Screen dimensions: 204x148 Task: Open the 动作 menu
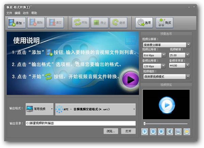(26, 13)
